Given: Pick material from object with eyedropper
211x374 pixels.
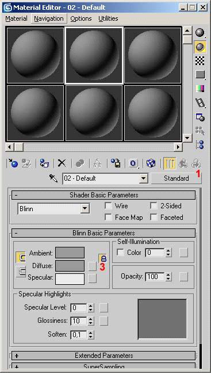Looking at the screenshot, I should (53, 178).
